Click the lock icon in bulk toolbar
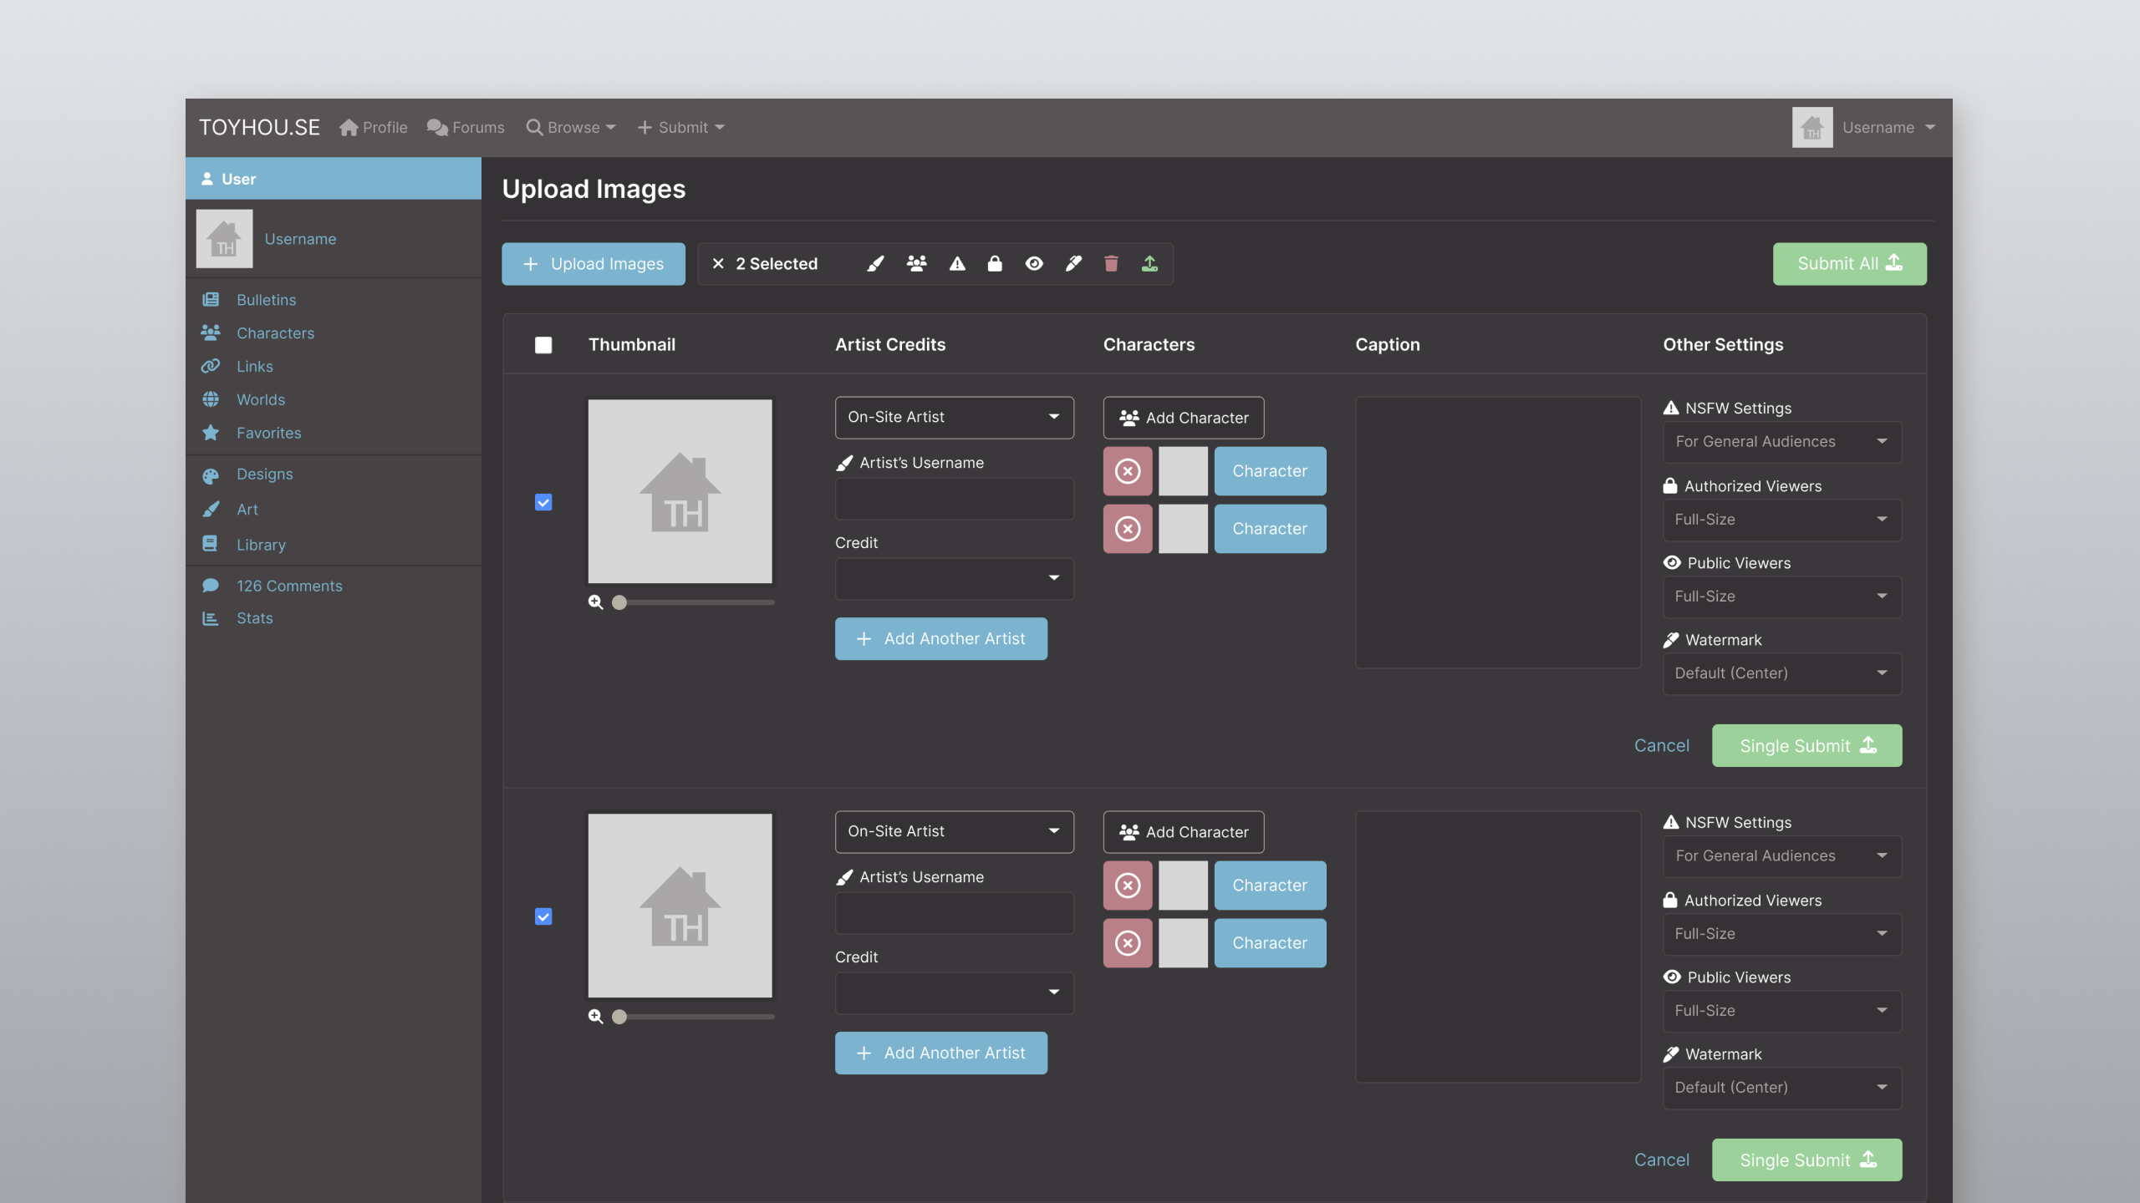The width and height of the screenshot is (2140, 1203). coord(995,264)
